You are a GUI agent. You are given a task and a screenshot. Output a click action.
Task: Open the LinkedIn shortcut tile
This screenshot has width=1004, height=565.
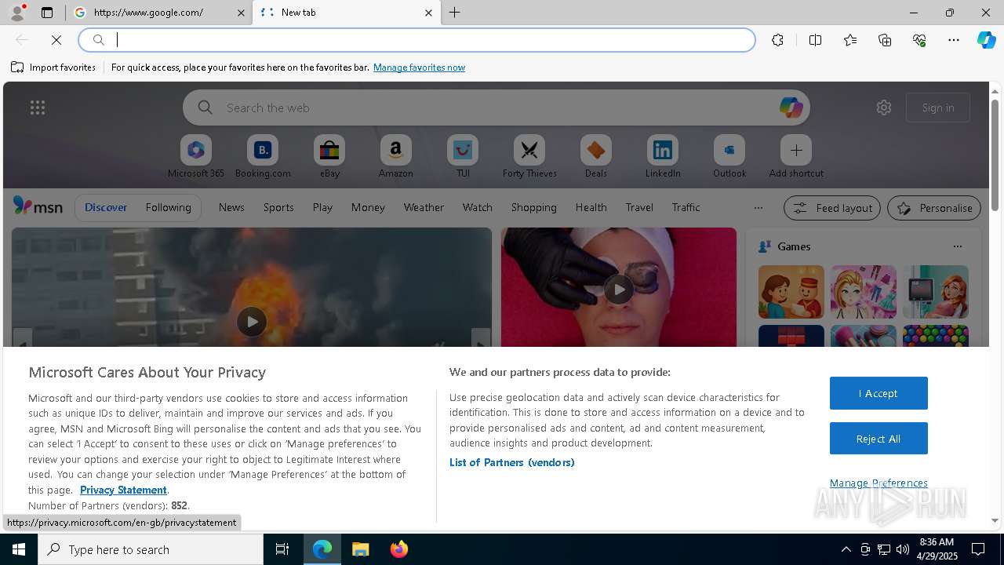pos(663,157)
